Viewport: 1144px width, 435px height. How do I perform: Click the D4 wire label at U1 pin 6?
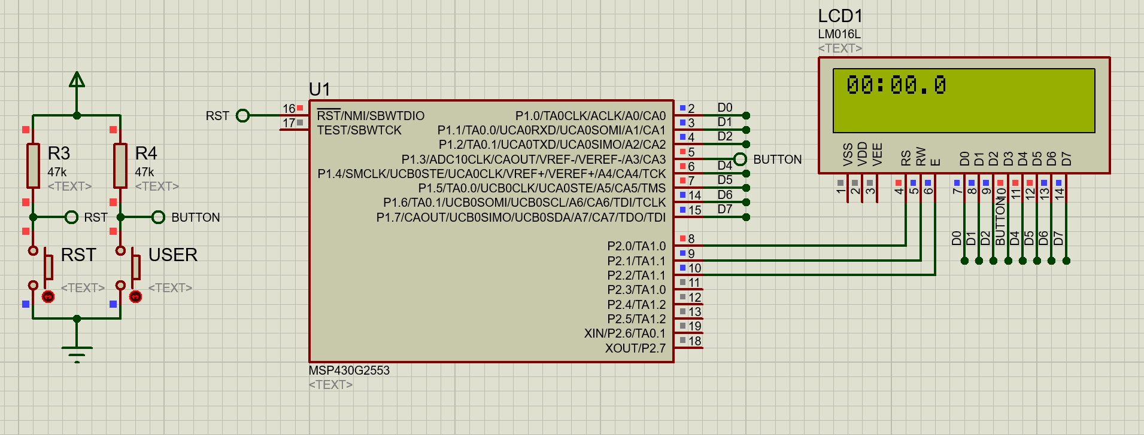[x=725, y=166]
